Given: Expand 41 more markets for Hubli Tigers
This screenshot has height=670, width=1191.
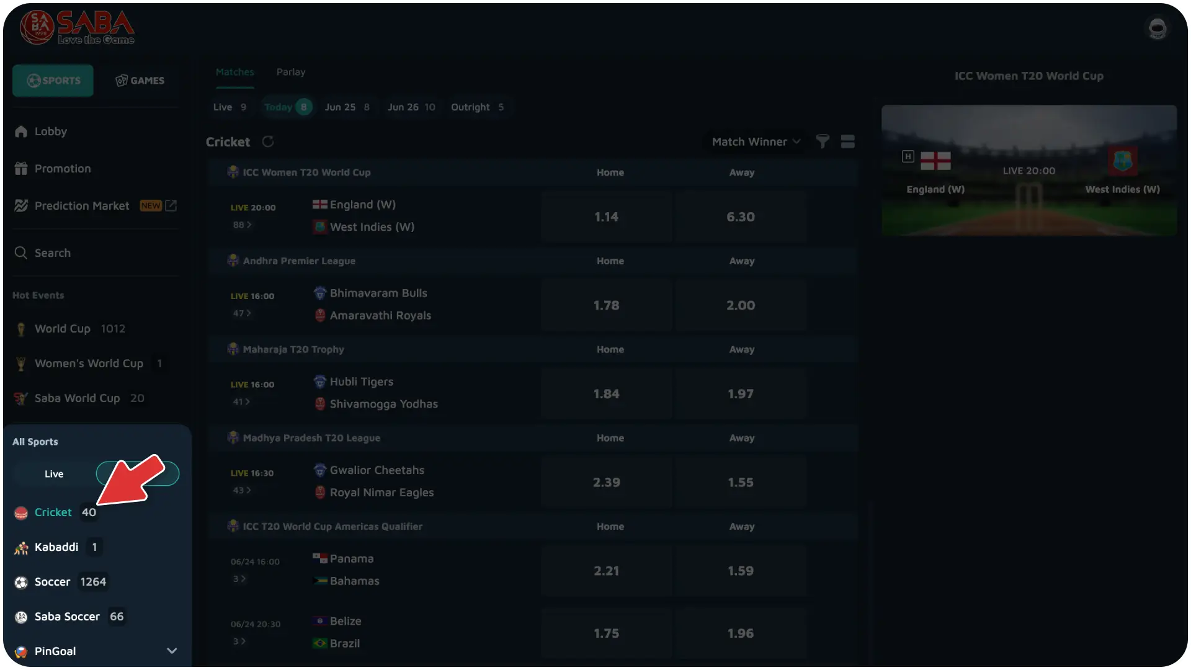Looking at the screenshot, I should pyautogui.click(x=241, y=402).
